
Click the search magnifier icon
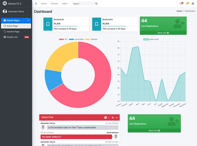[x=96, y=4]
